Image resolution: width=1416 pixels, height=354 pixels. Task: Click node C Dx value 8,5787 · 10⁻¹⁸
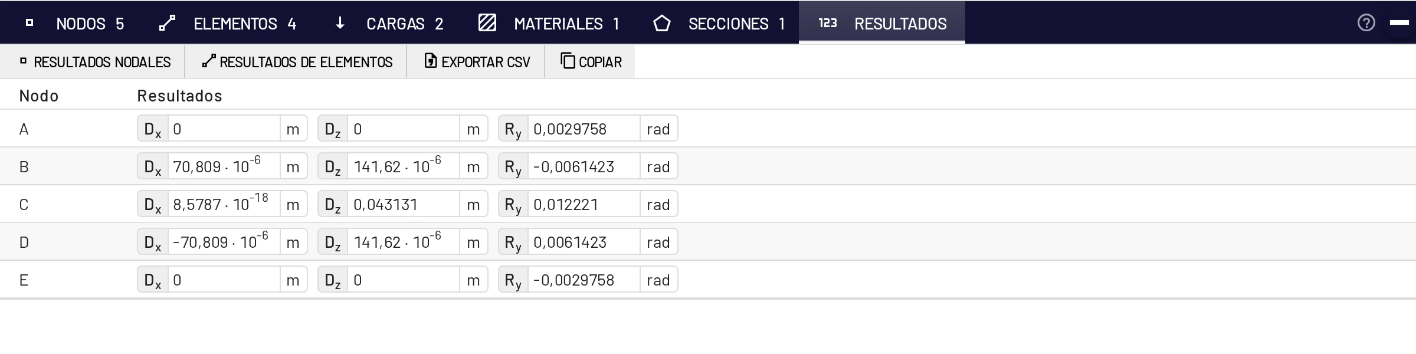point(224,204)
